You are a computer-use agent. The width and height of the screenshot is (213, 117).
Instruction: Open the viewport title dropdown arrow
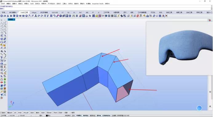pyautogui.click(x=14, y=19)
